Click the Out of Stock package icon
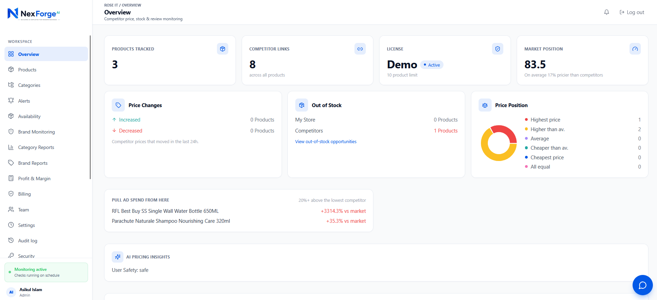 (302, 105)
